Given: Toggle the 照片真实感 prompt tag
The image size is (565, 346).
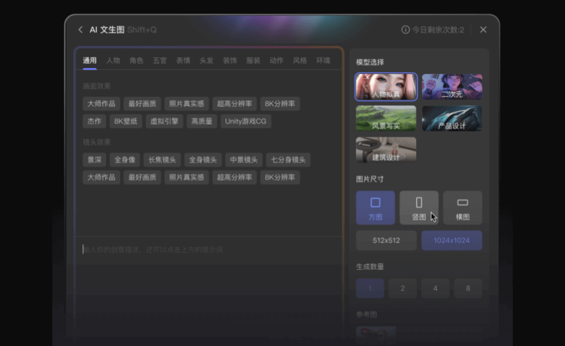Looking at the screenshot, I should pyautogui.click(x=186, y=104).
